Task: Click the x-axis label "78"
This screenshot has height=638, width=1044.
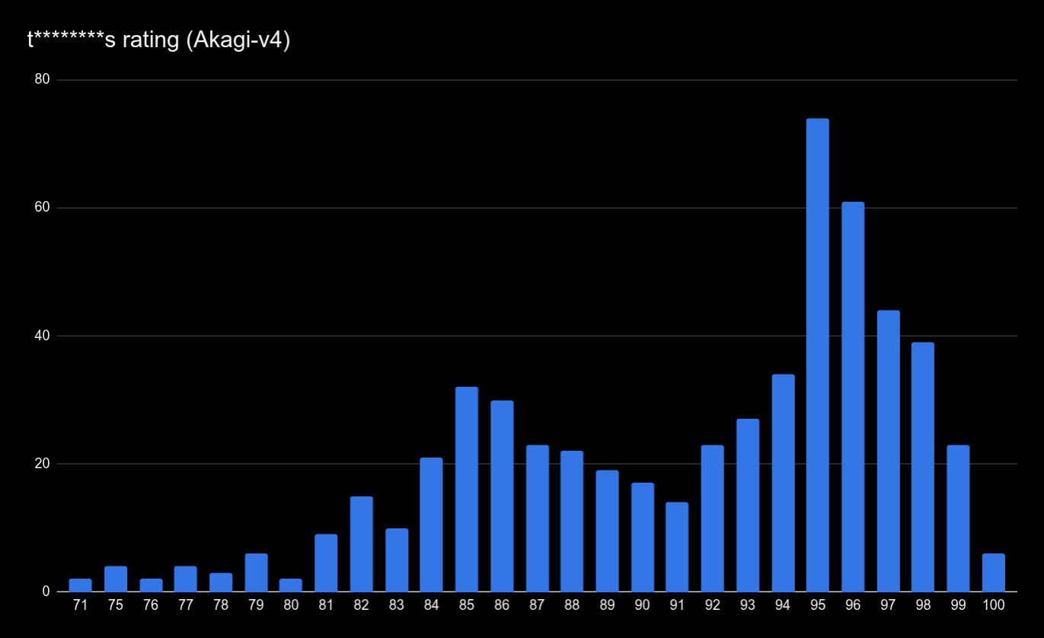Action: (x=221, y=606)
